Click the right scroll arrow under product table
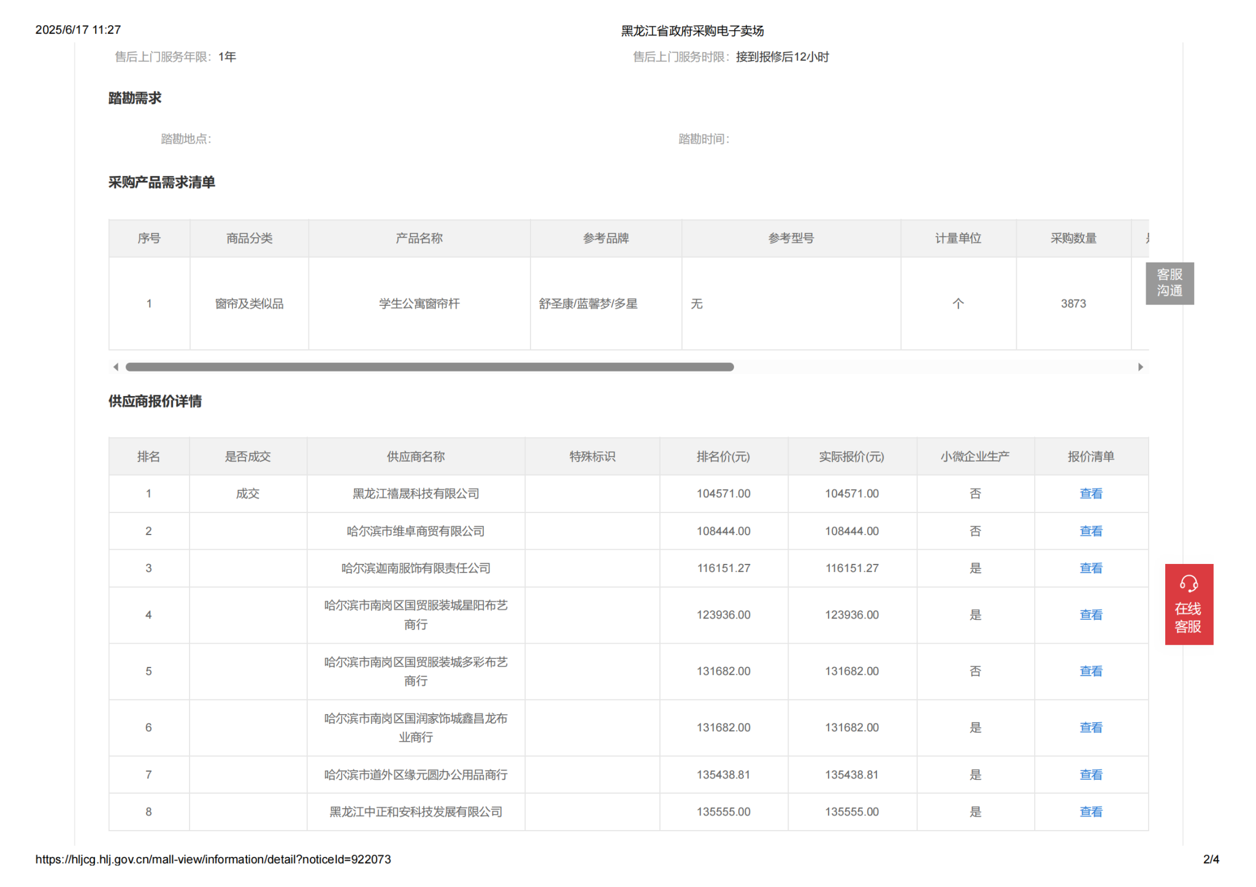This screenshot has width=1256, height=887. (x=1140, y=367)
